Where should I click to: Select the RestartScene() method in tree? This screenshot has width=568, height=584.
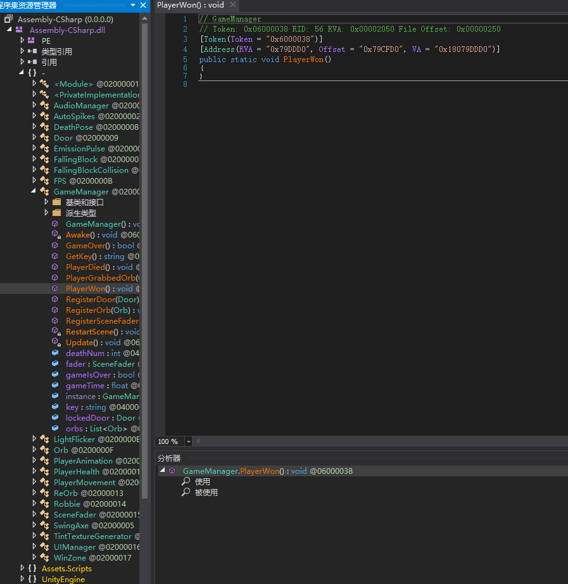click(91, 332)
